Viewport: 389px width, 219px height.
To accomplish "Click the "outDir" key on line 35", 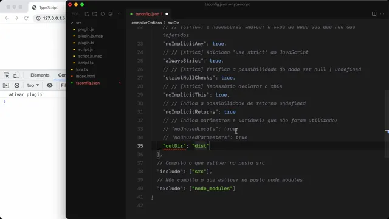I will [x=174, y=146].
